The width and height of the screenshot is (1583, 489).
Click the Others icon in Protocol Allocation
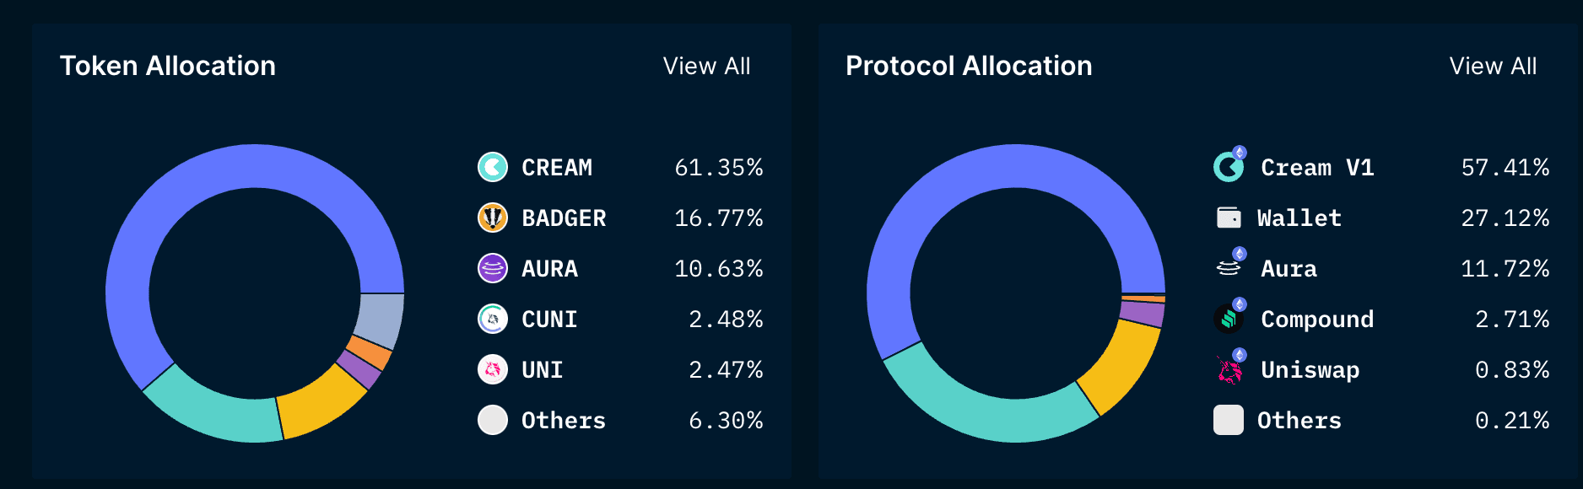tap(1230, 420)
